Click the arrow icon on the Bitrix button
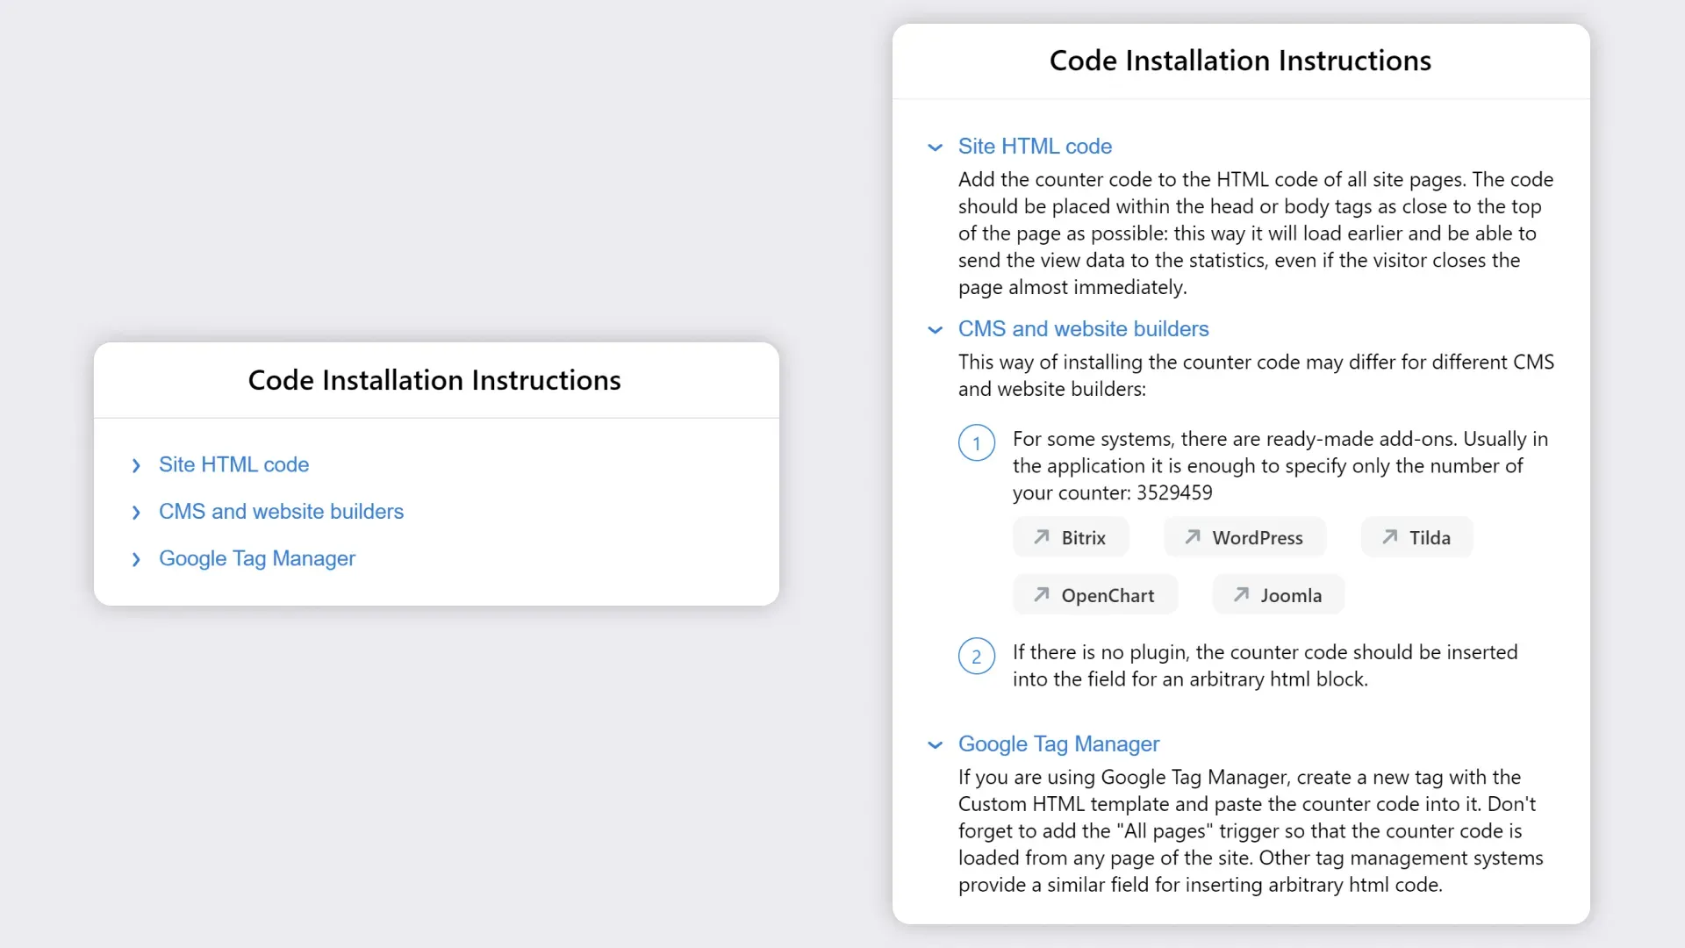Screen dimensions: 1685x948 [x=1042, y=537]
